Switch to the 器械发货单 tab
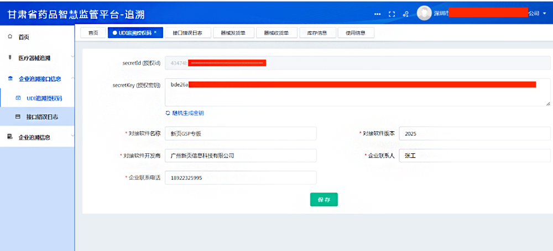This screenshot has height=251, width=553. click(x=233, y=33)
